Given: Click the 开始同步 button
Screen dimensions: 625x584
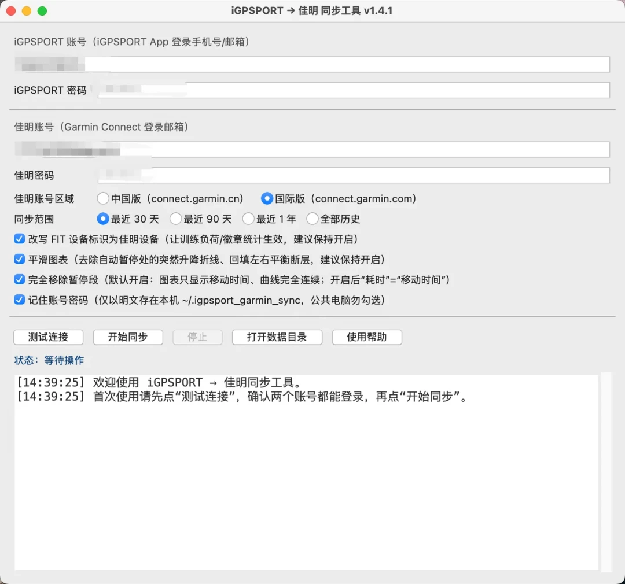Looking at the screenshot, I should point(128,337).
